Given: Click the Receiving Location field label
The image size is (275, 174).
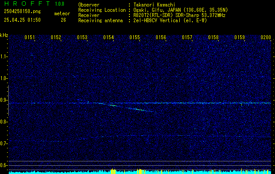Looking at the screenshot, I should [x=102, y=10].
